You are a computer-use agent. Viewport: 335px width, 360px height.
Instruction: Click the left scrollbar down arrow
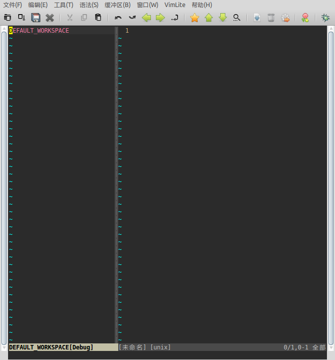click(x=4, y=348)
